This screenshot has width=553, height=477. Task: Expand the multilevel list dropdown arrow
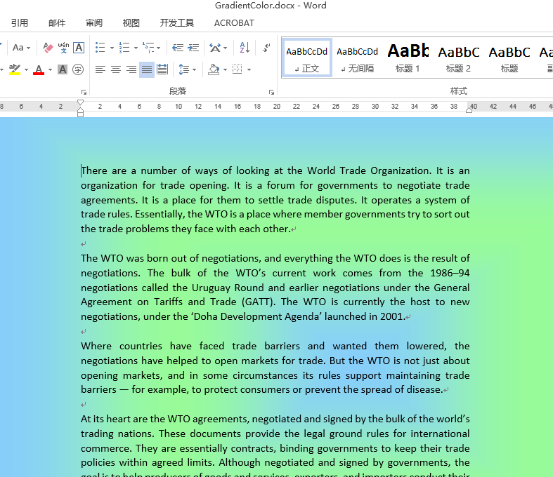159,48
